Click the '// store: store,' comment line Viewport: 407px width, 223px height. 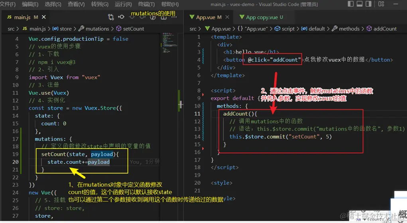60,208
